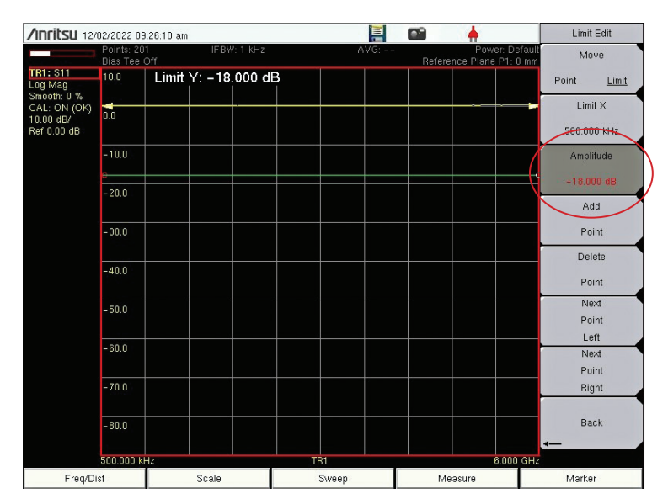Click the save file icon in top bar
Screen dimensions: 668x499
tap(377, 33)
